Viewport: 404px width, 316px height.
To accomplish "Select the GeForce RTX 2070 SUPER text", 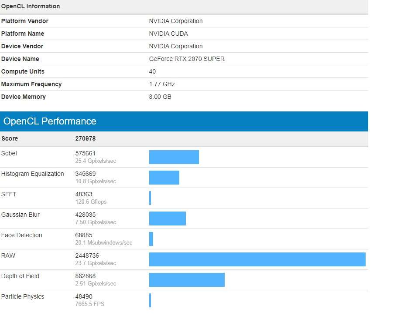I will click(x=187, y=59).
